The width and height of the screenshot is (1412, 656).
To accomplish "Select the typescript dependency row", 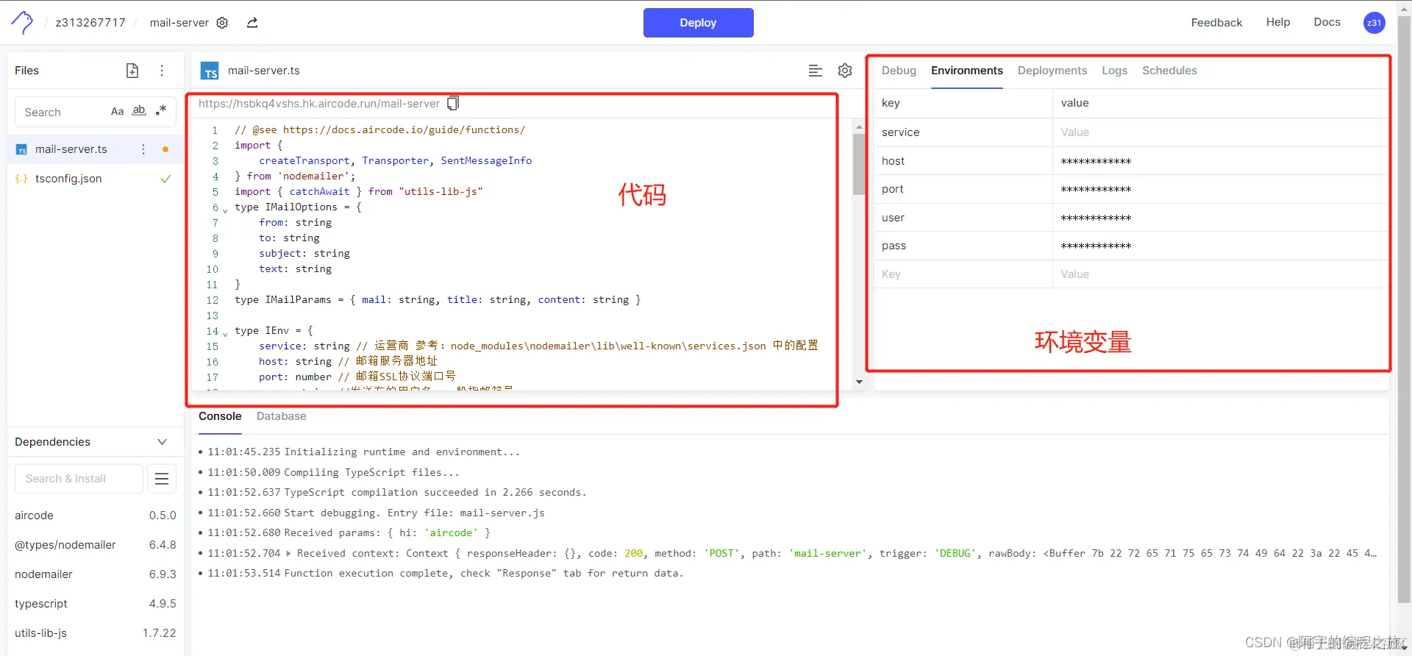I will pyautogui.click(x=95, y=604).
